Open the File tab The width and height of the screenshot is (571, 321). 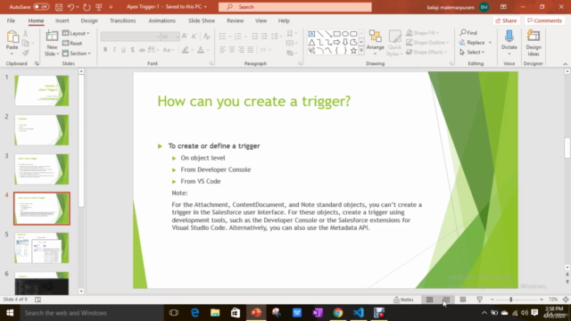pos(11,21)
